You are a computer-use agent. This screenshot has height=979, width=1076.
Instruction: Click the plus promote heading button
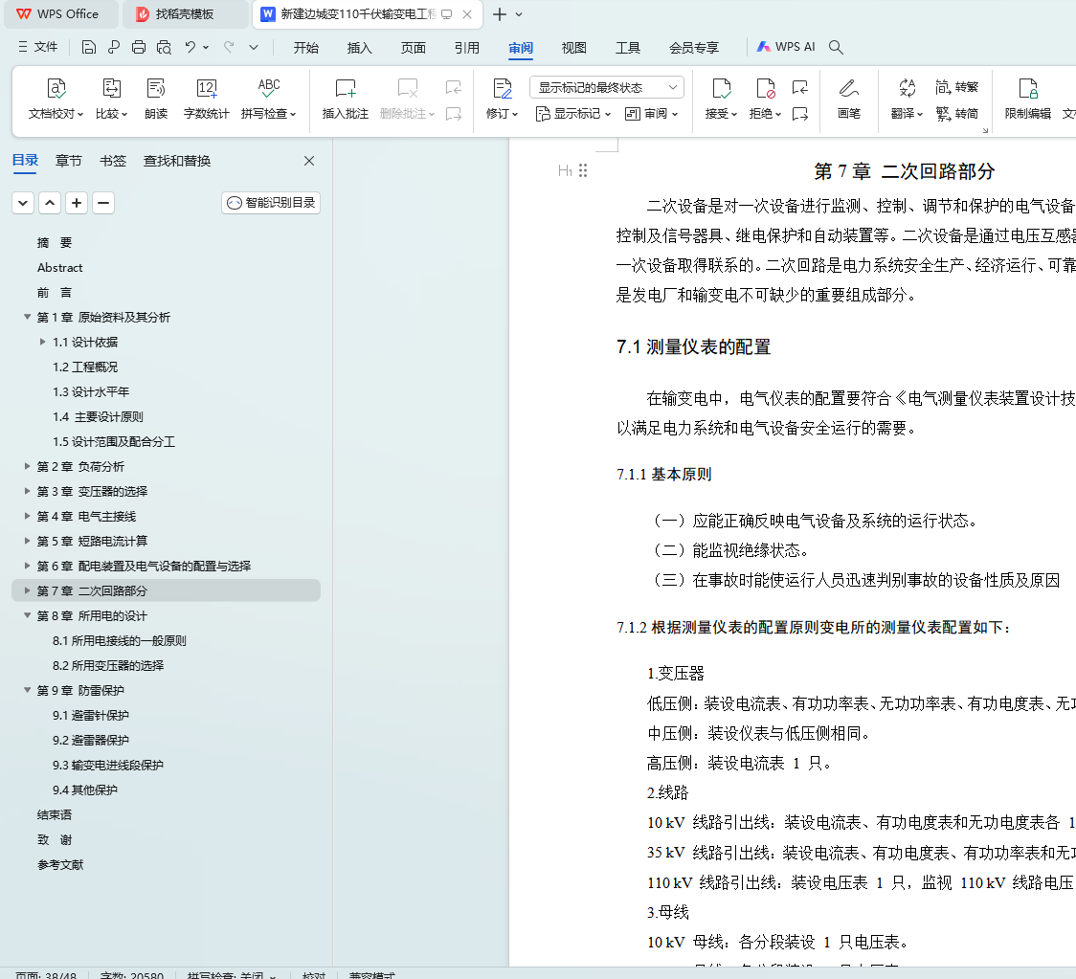click(x=77, y=203)
